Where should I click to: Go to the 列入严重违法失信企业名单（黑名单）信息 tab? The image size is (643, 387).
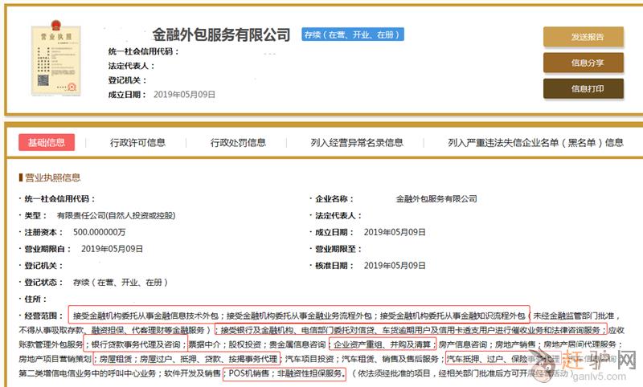535,143
